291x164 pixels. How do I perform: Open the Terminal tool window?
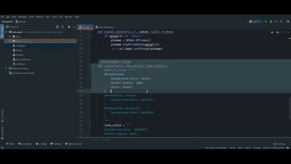(55, 144)
